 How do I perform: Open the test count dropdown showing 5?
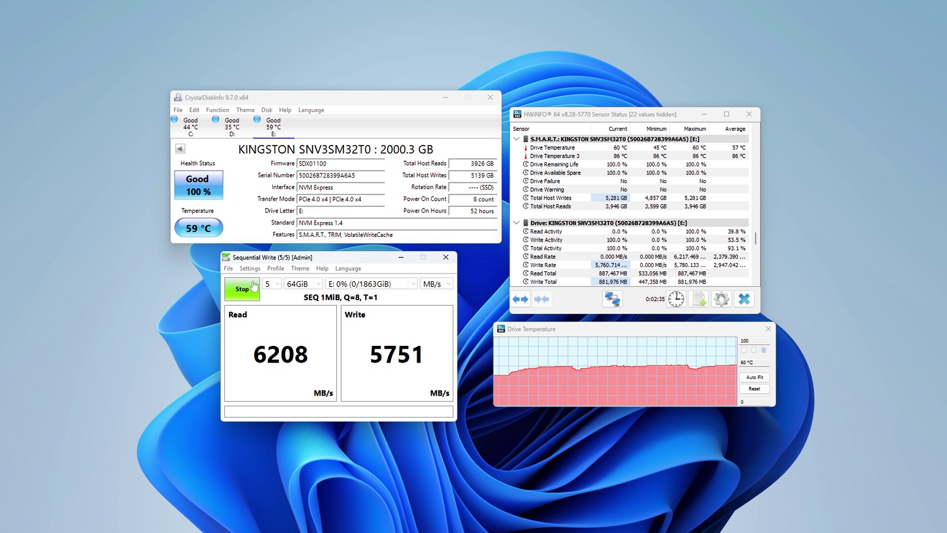(272, 284)
